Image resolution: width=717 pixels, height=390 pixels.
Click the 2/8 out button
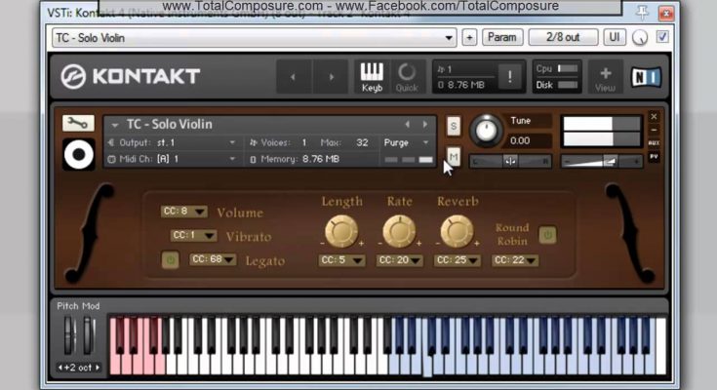(x=563, y=37)
